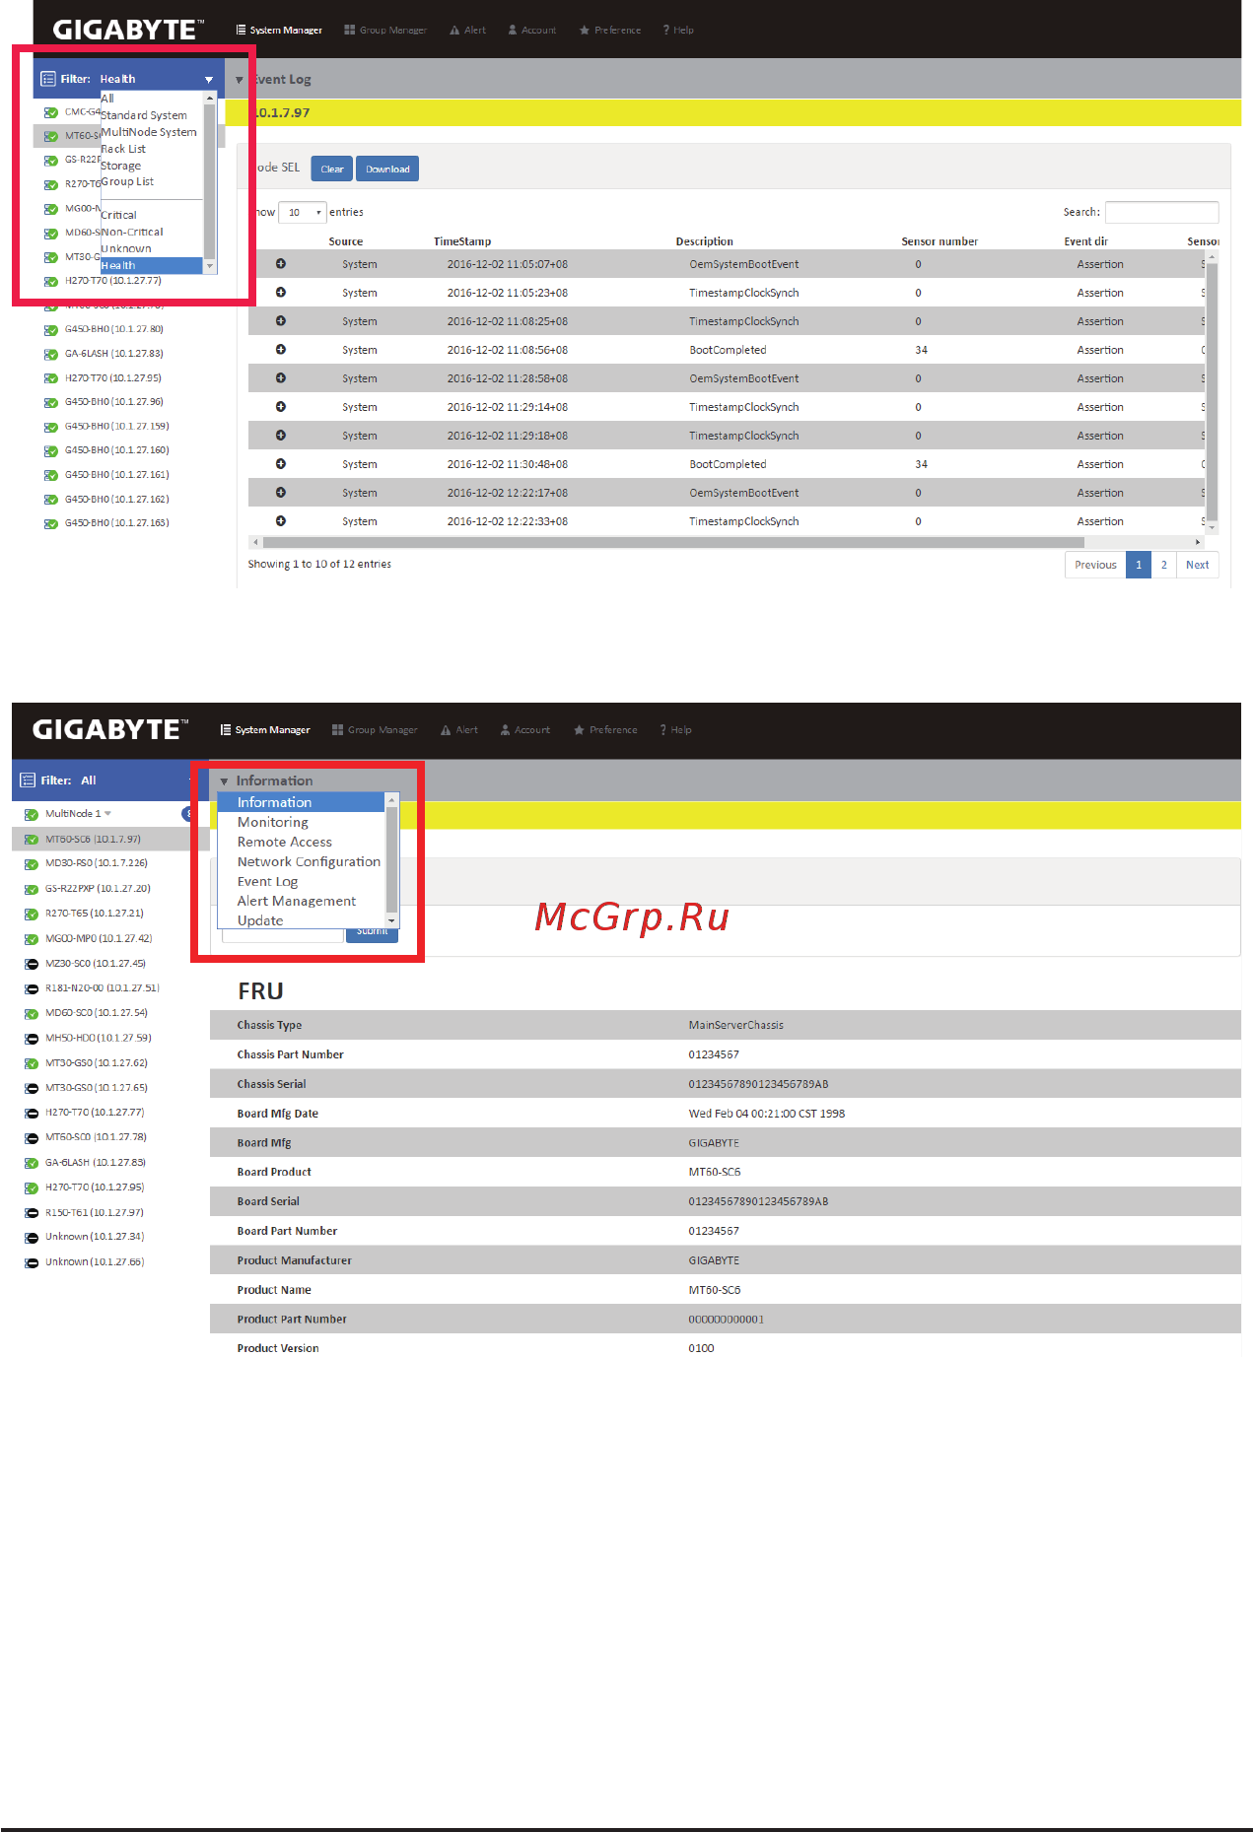The height and width of the screenshot is (1832, 1253).
Task: Choose 'Critical' in the filter list
Action: tap(118, 215)
